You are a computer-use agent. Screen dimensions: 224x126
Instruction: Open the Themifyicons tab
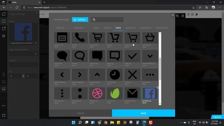click(x=162, y=28)
